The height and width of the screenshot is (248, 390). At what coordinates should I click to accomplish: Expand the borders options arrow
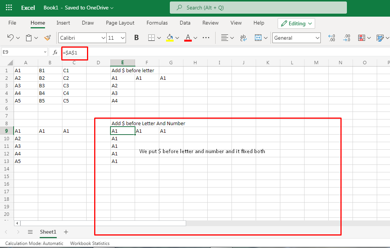point(159,38)
